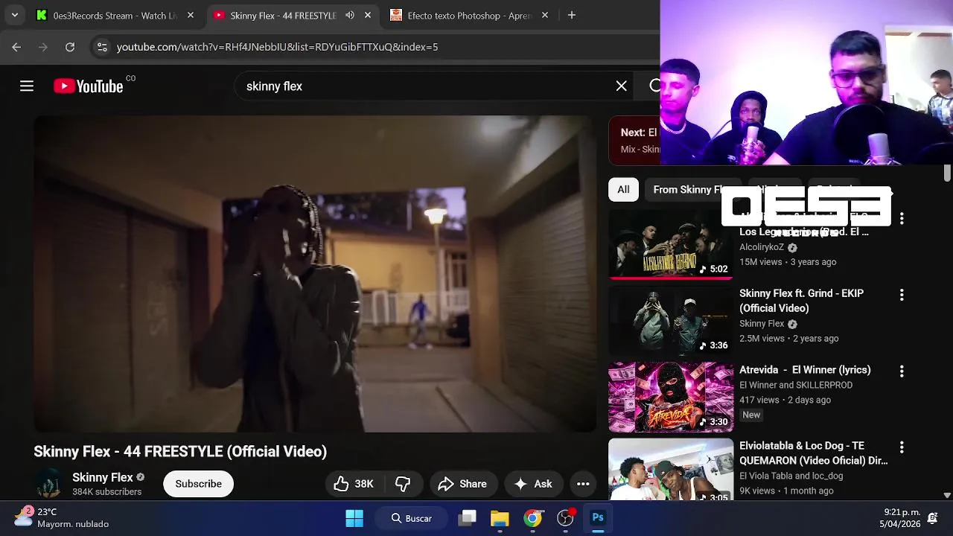
Task: Switch to 0es3Records Stream tab
Action: [x=115, y=15]
